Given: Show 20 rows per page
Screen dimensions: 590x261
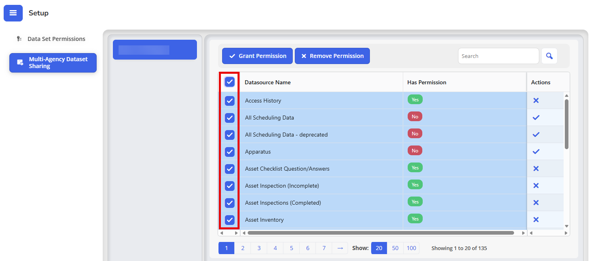Looking at the screenshot, I should click(x=379, y=248).
